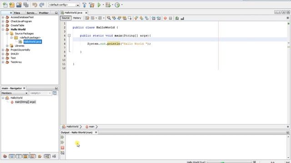
Task: Select the ProjectJoyontoBy project
Action: tap(20, 50)
